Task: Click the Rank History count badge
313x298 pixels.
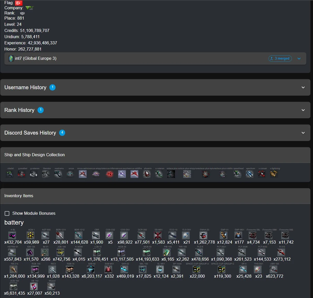Action: click(x=41, y=110)
